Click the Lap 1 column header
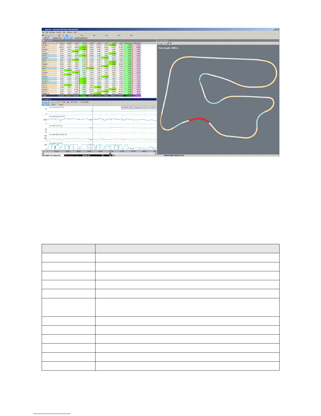This screenshot has height=416, width=321. tap(61, 43)
